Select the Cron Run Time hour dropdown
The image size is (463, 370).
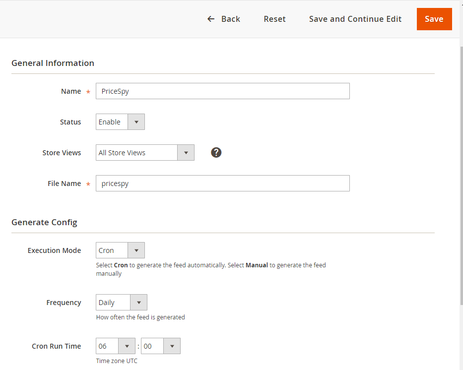pos(116,346)
